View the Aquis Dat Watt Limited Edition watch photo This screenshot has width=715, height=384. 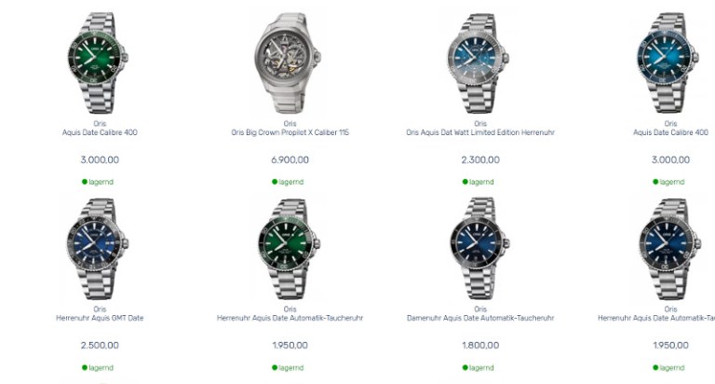[479, 63]
